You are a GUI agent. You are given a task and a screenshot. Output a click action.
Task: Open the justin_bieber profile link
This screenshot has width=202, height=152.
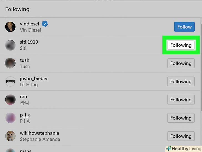34,78
